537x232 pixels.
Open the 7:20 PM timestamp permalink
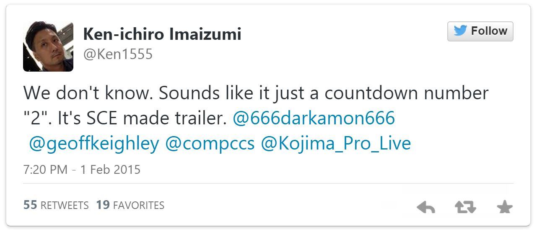pos(45,170)
